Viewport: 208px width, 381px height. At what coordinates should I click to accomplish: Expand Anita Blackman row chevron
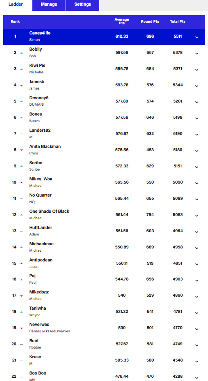click(197, 151)
